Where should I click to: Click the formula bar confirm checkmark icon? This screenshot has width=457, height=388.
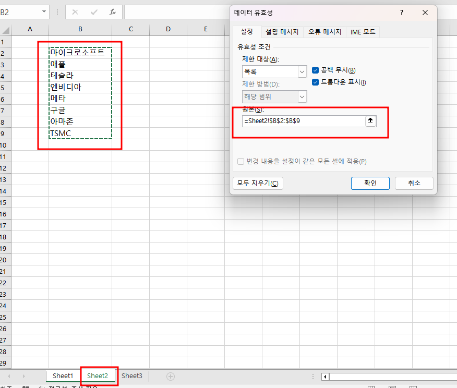[x=94, y=12]
